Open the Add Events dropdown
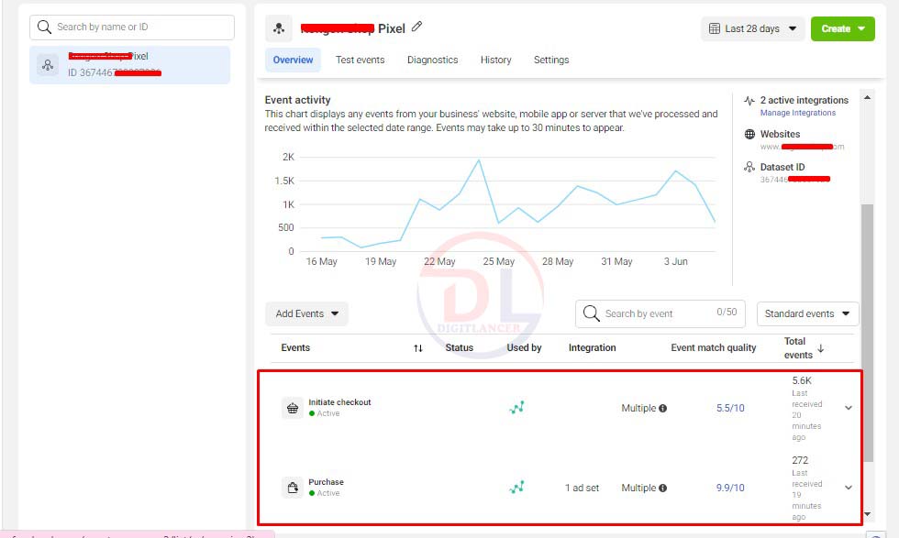The image size is (899, 538). coord(306,314)
